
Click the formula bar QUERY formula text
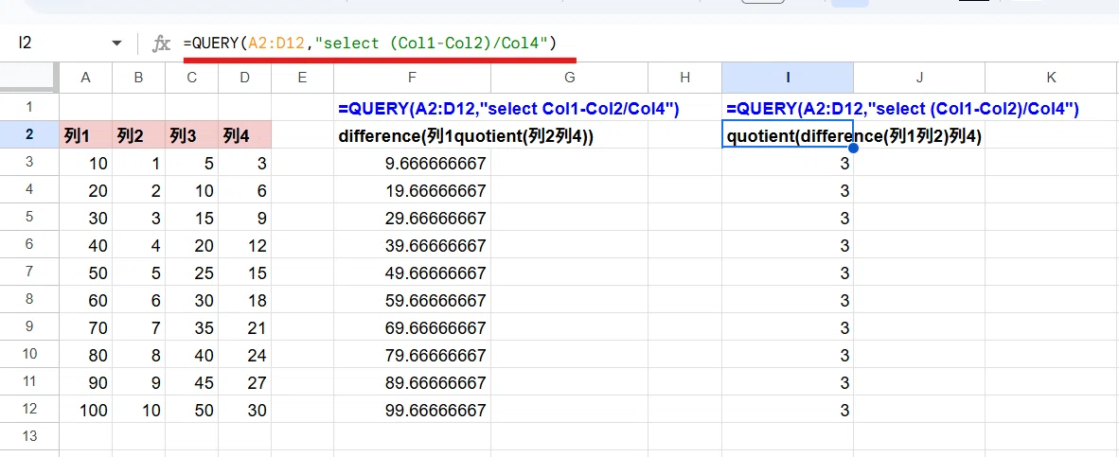[x=369, y=44]
